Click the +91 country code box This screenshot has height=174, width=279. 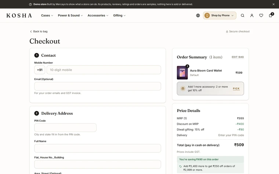[40, 70]
